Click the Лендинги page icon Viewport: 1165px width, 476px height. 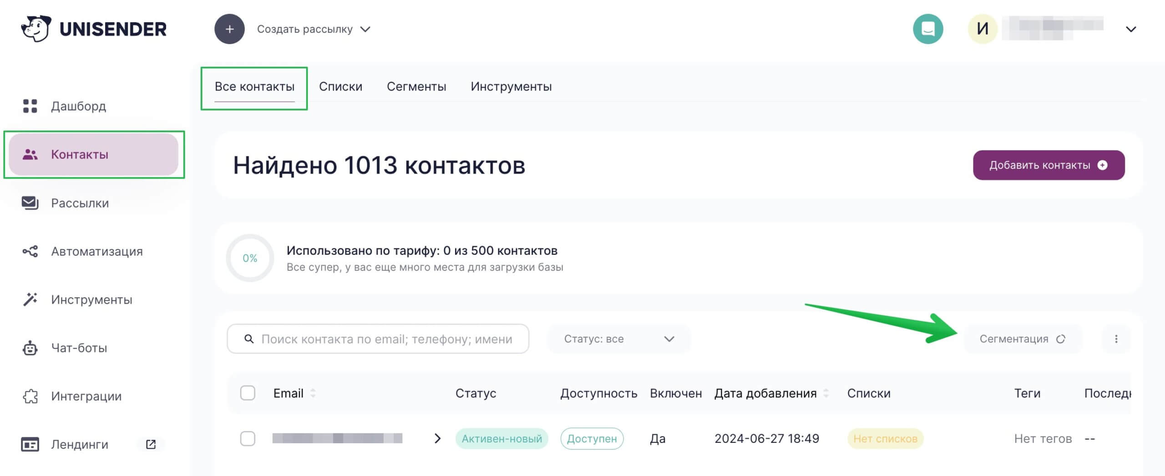tap(30, 444)
